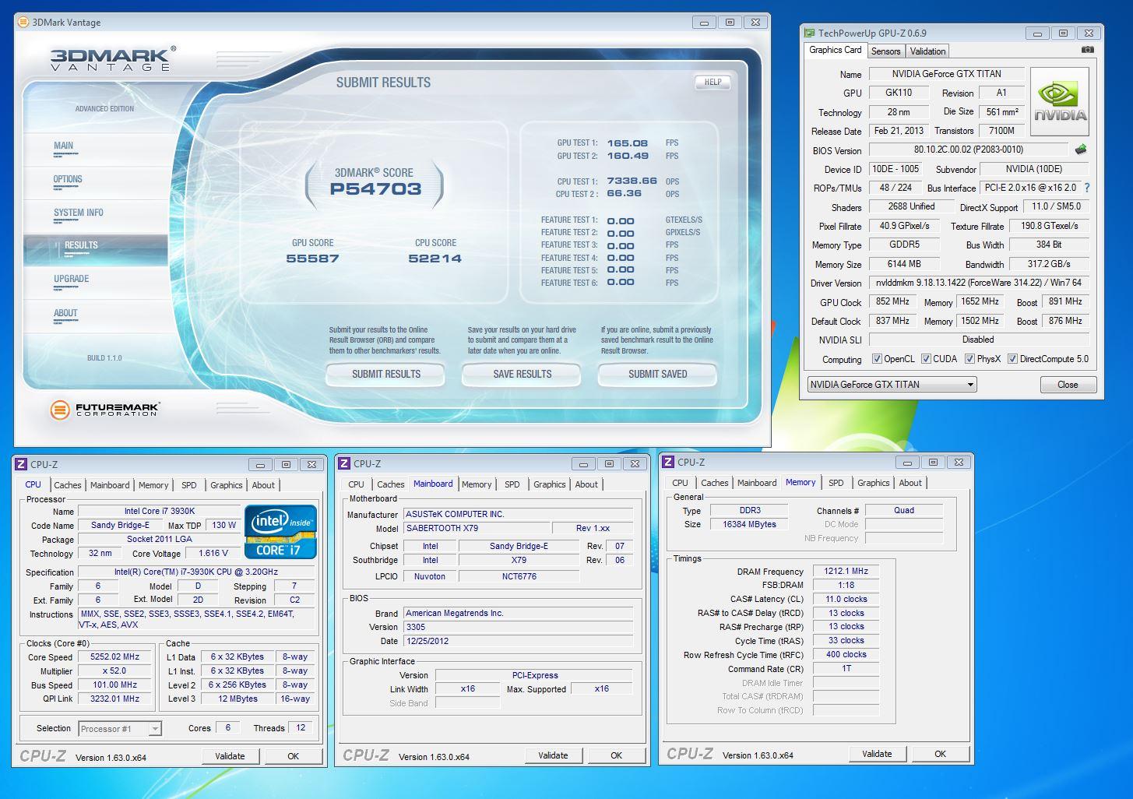
Task: Click 3DMark Vantage title bar icon
Action: (x=23, y=23)
